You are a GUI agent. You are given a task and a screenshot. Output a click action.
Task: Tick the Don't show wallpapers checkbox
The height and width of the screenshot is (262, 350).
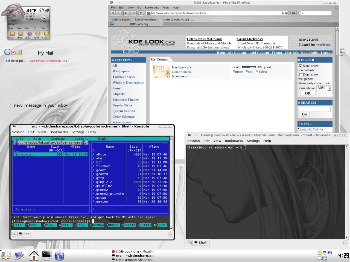(x=301, y=75)
